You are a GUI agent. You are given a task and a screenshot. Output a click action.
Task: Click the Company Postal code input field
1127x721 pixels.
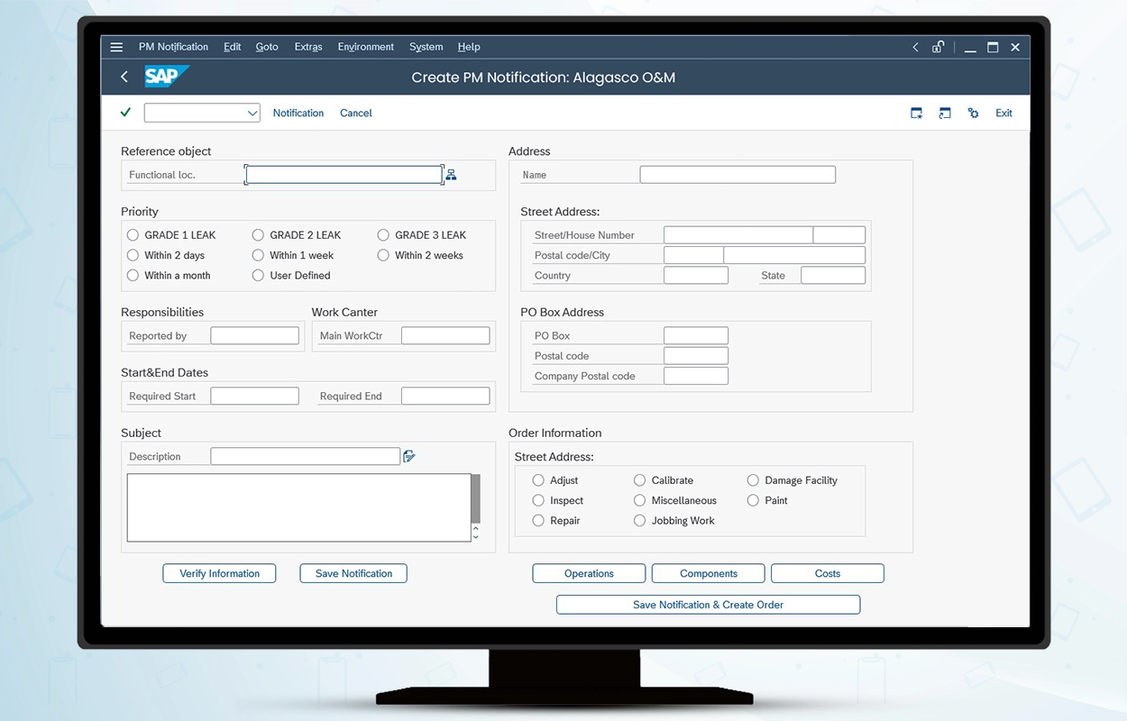[696, 376]
